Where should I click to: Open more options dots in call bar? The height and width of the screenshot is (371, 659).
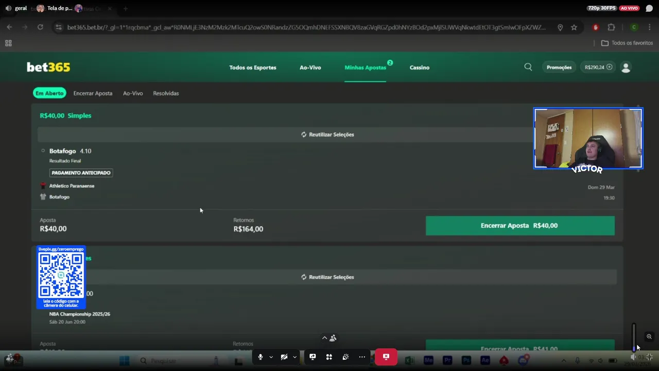[x=362, y=357]
